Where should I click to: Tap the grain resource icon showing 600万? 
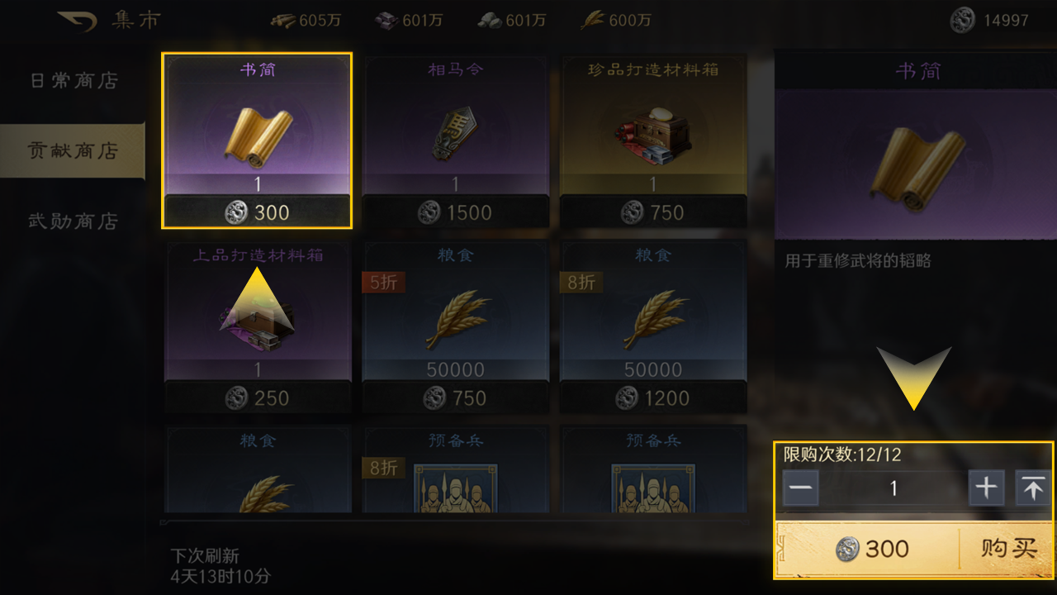click(593, 20)
